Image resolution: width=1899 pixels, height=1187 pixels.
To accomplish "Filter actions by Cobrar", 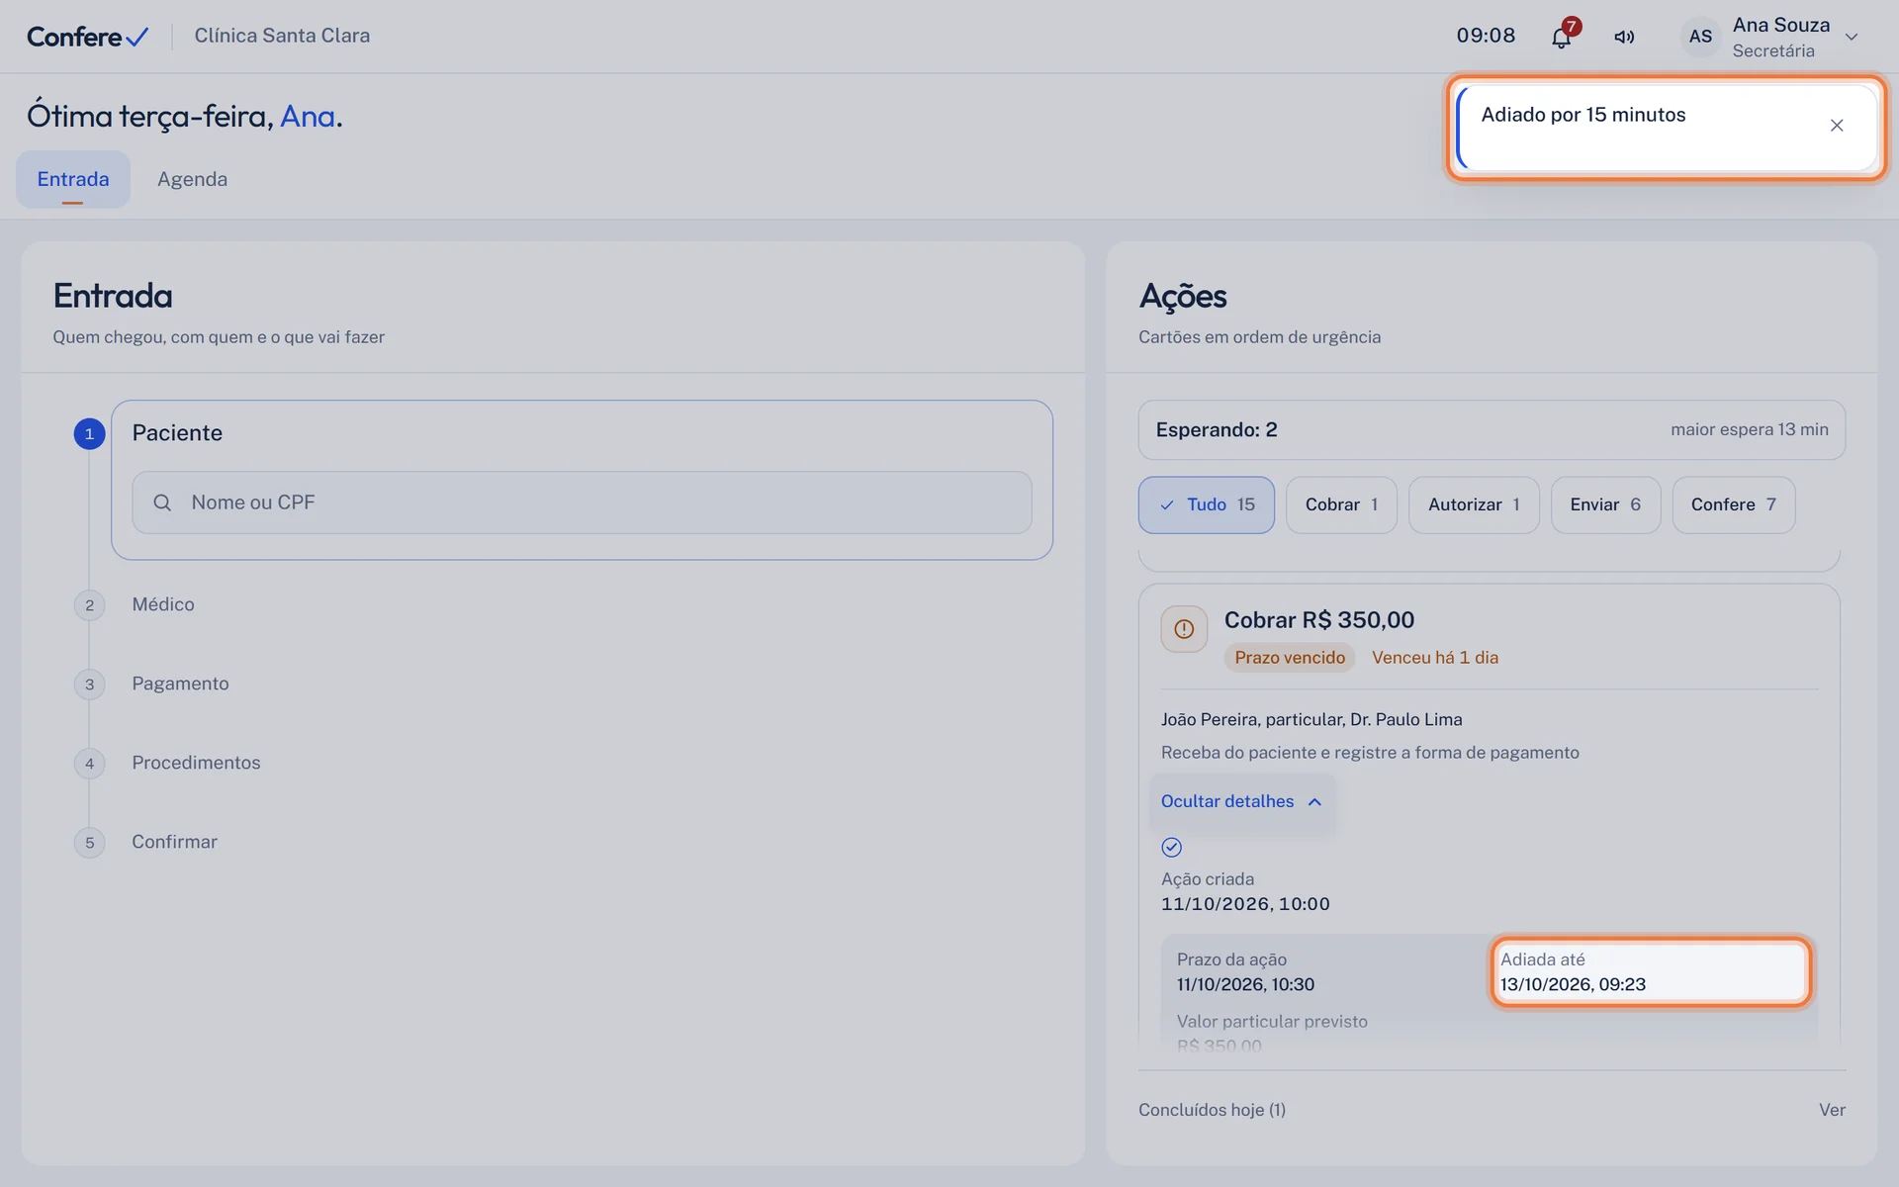I will tap(1341, 504).
